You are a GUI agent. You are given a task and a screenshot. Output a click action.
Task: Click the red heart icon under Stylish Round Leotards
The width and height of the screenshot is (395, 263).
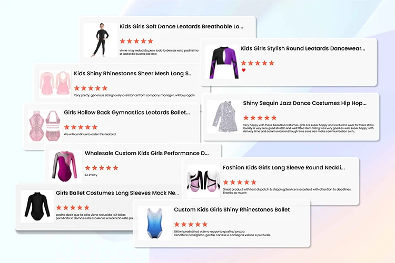243,70
